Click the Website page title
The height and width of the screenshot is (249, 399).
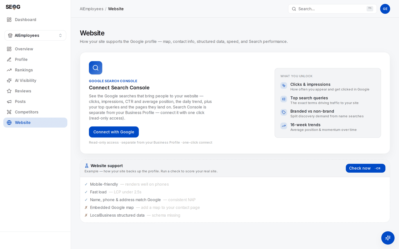pyautogui.click(x=92, y=33)
